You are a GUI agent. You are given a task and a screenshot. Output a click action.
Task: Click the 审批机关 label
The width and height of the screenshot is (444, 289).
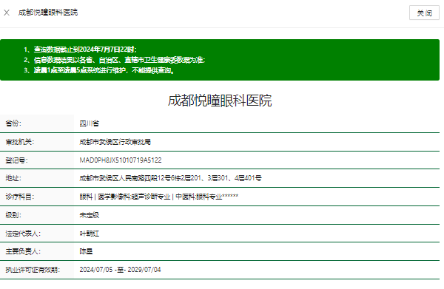[19, 142]
